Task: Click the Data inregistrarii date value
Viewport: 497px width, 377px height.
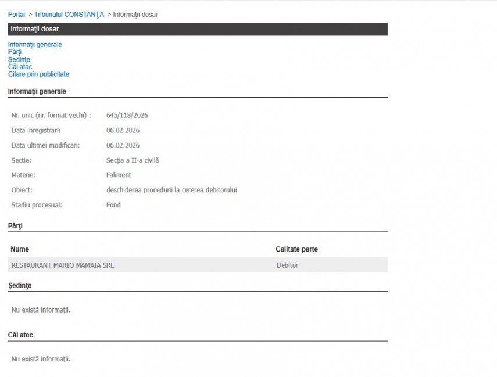Action: (x=123, y=130)
